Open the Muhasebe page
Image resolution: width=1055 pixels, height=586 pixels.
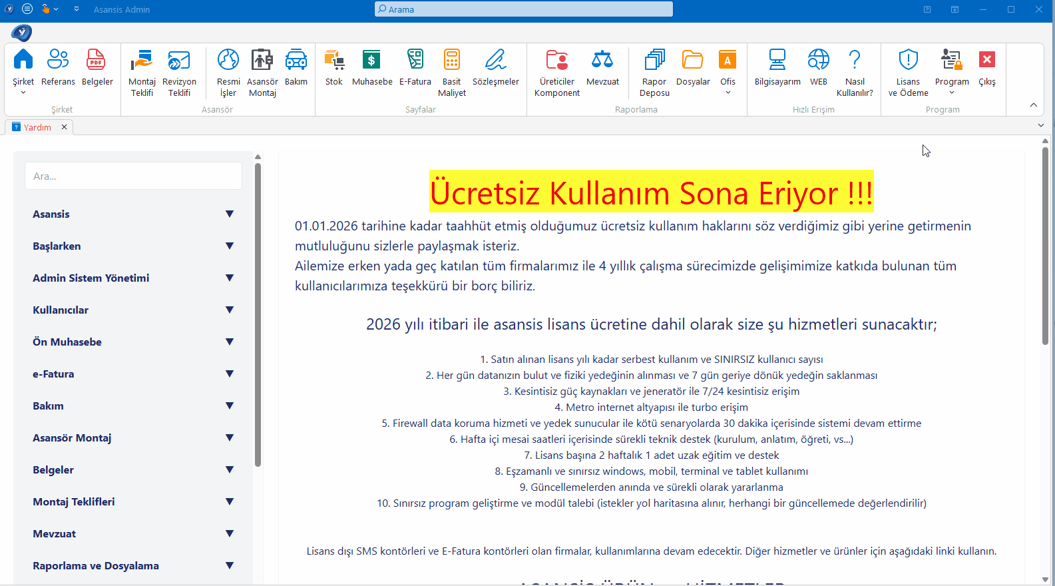[x=371, y=61]
